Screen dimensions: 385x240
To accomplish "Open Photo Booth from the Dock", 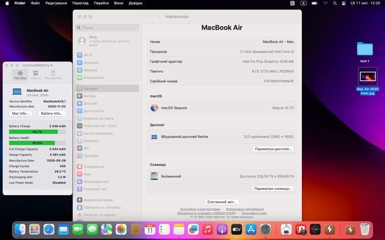I will tap(301, 229).
